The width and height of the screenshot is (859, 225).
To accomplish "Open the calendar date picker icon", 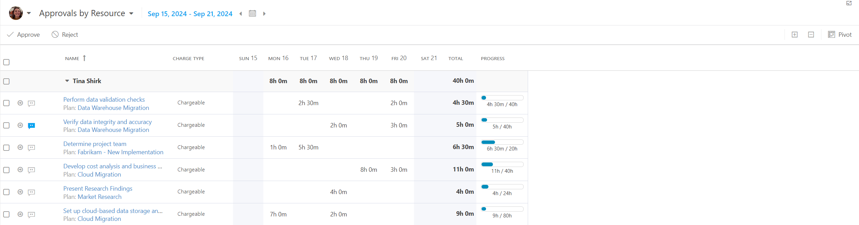I will (x=252, y=13).
